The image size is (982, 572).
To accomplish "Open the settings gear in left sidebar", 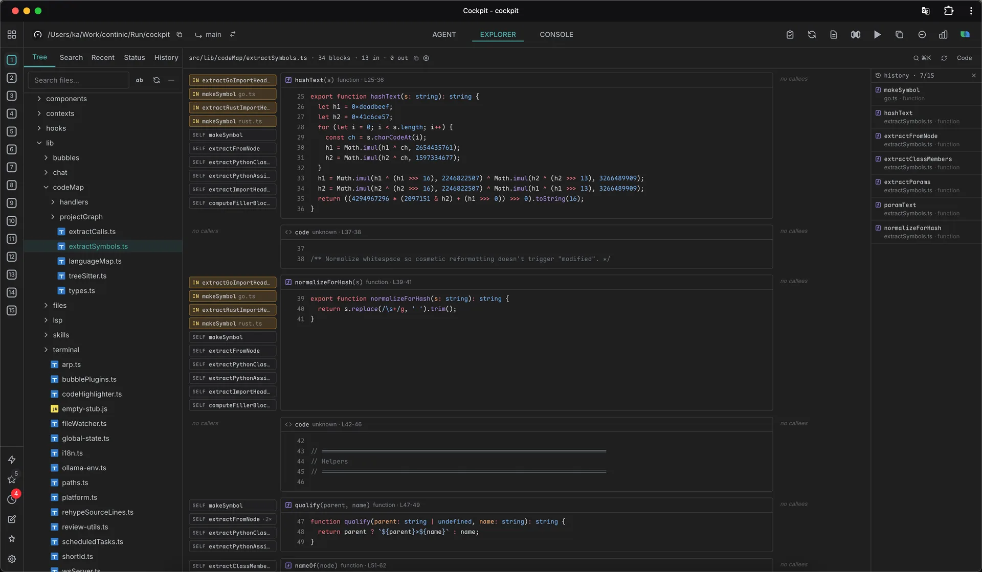I will [x=12, y=559].
